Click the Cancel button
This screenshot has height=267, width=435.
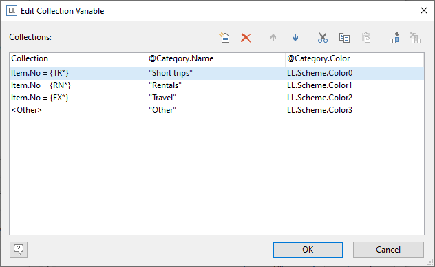coord(388,250)
